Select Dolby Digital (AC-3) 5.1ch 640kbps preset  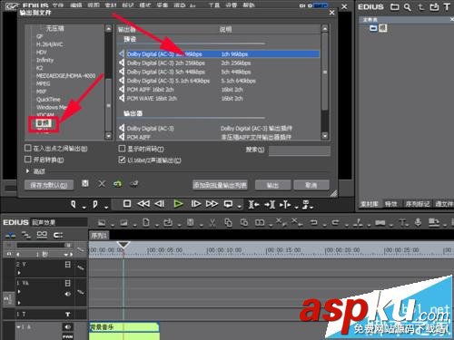[219, 81]
